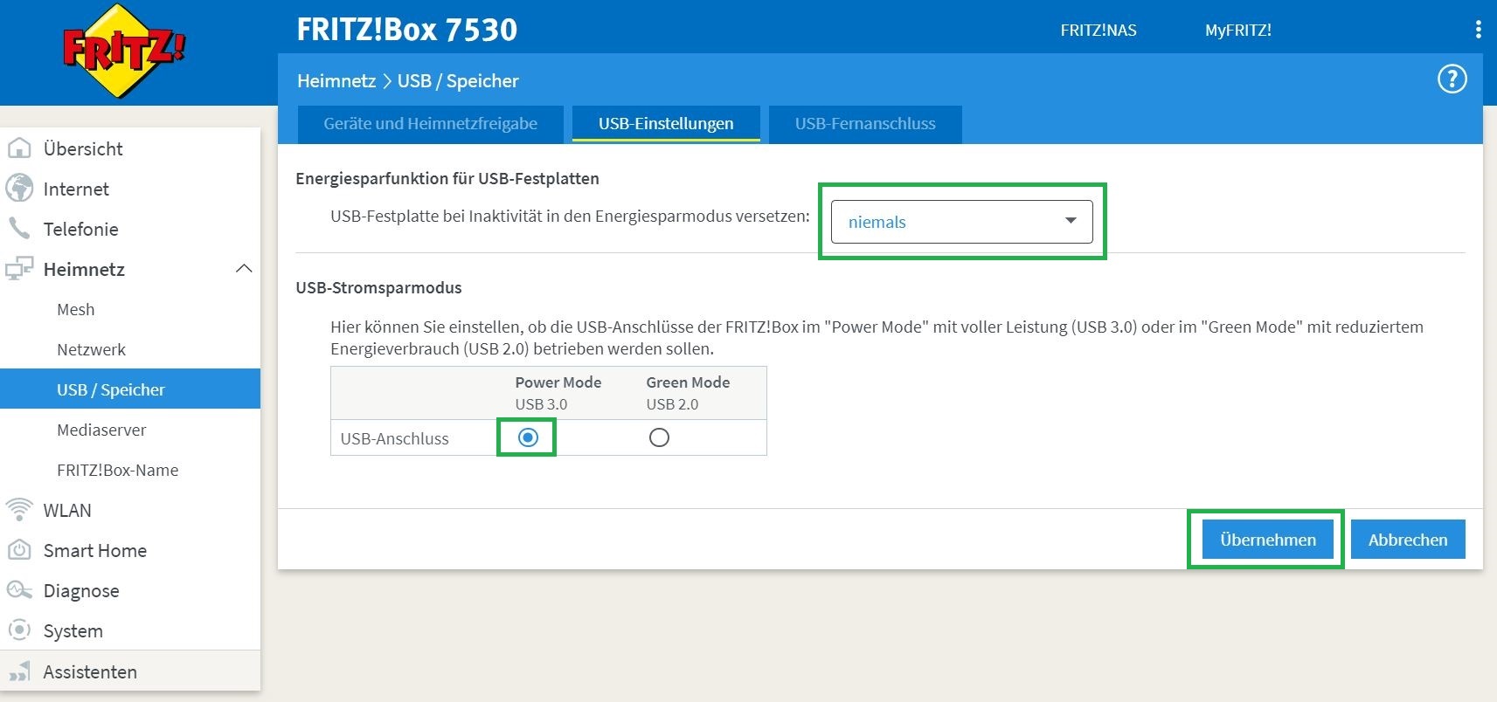The height and width of the screenshot is (702, 1497).
Task: Click the 'USB-Anschluss' table row label
Action: pyautogui.click(x=394, y=438)
